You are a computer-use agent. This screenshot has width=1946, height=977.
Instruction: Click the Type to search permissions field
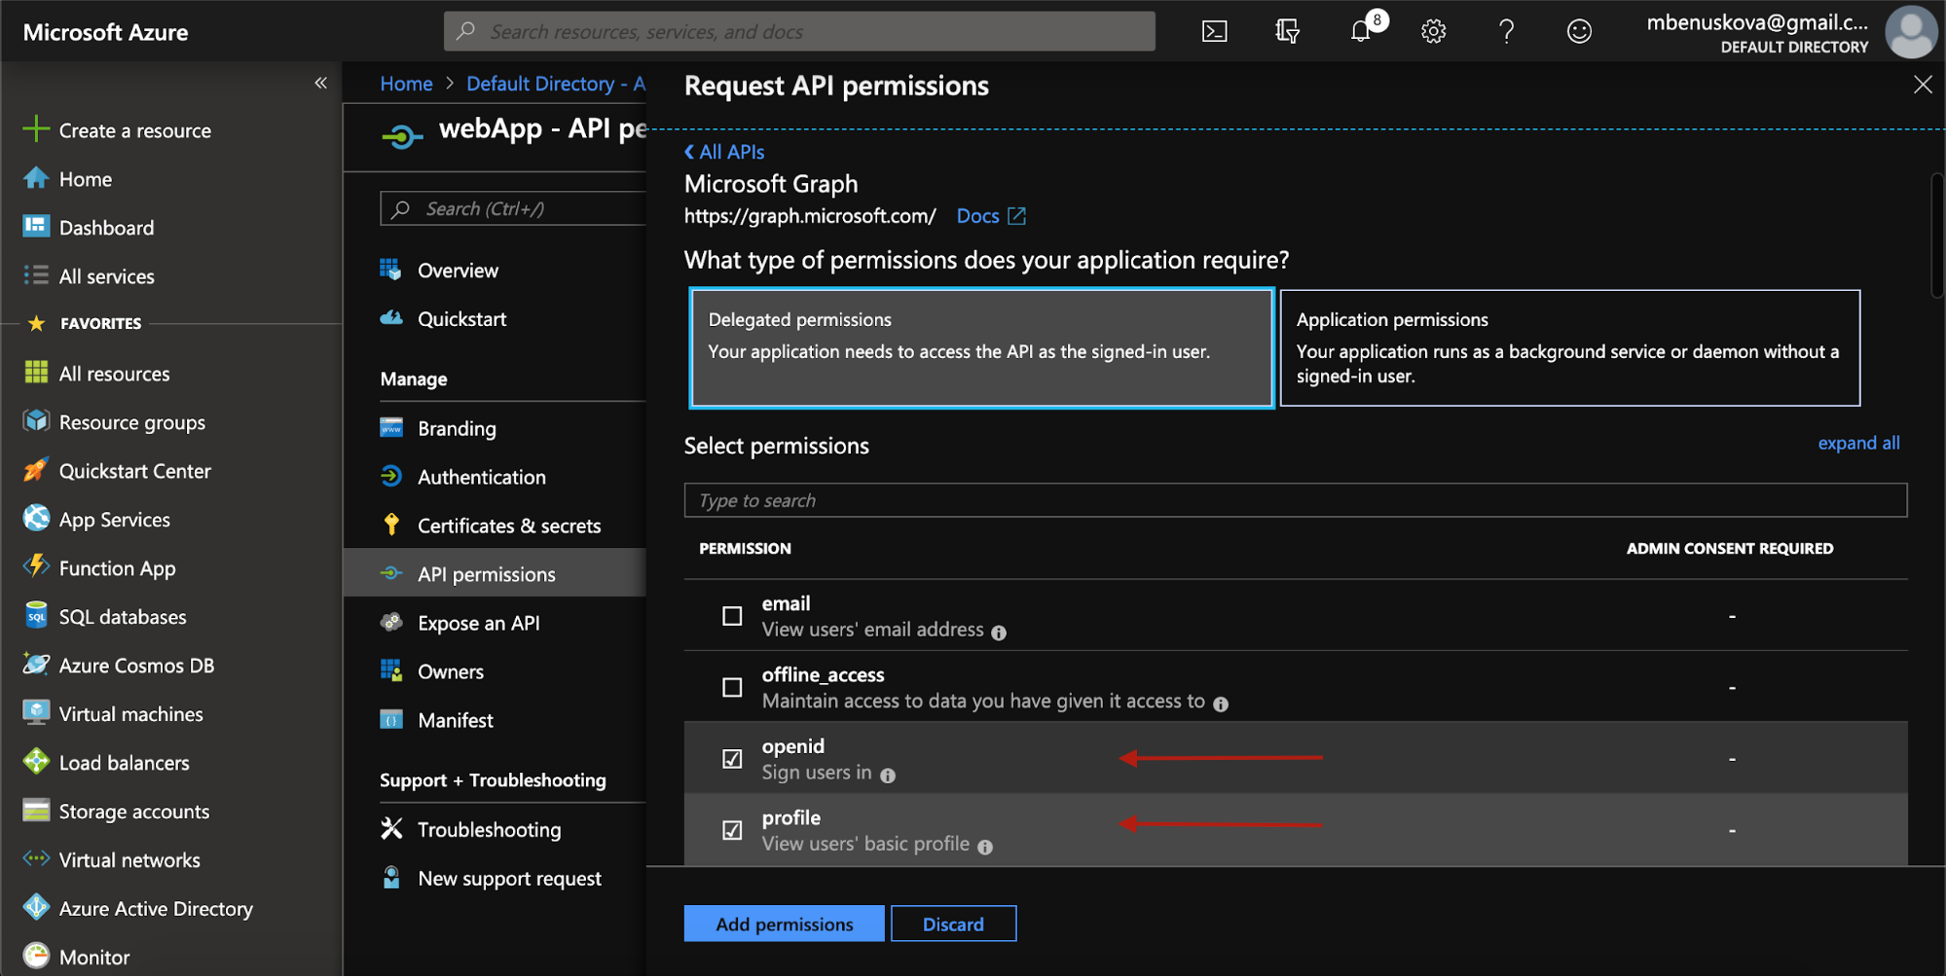coord(1295,500)
